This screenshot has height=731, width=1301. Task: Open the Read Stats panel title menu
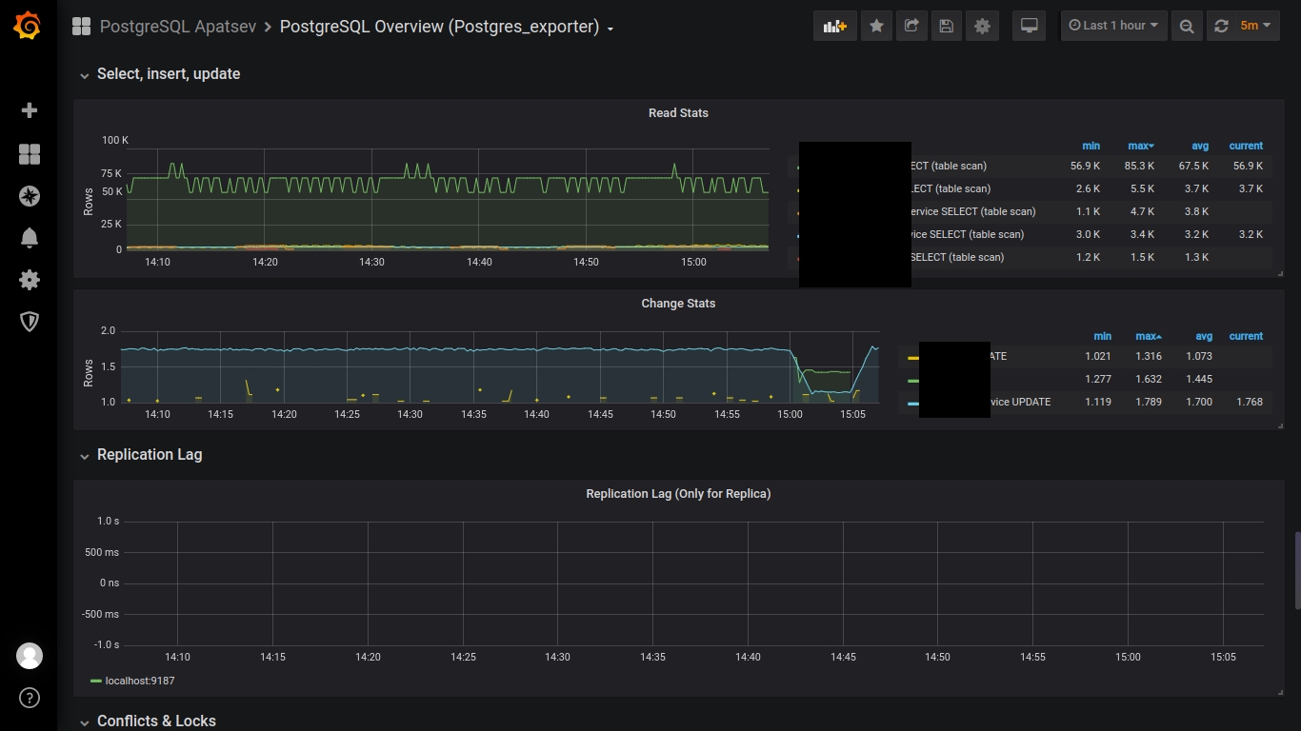pos(678,113)
